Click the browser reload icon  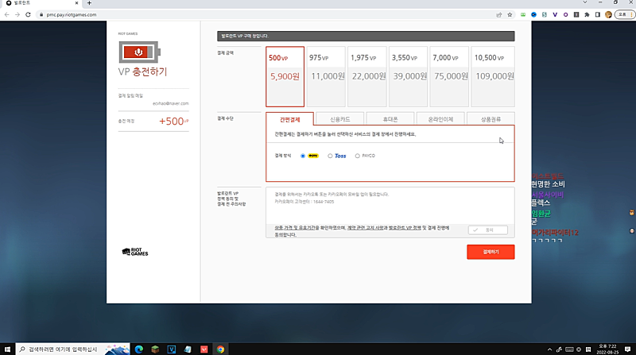28,14
